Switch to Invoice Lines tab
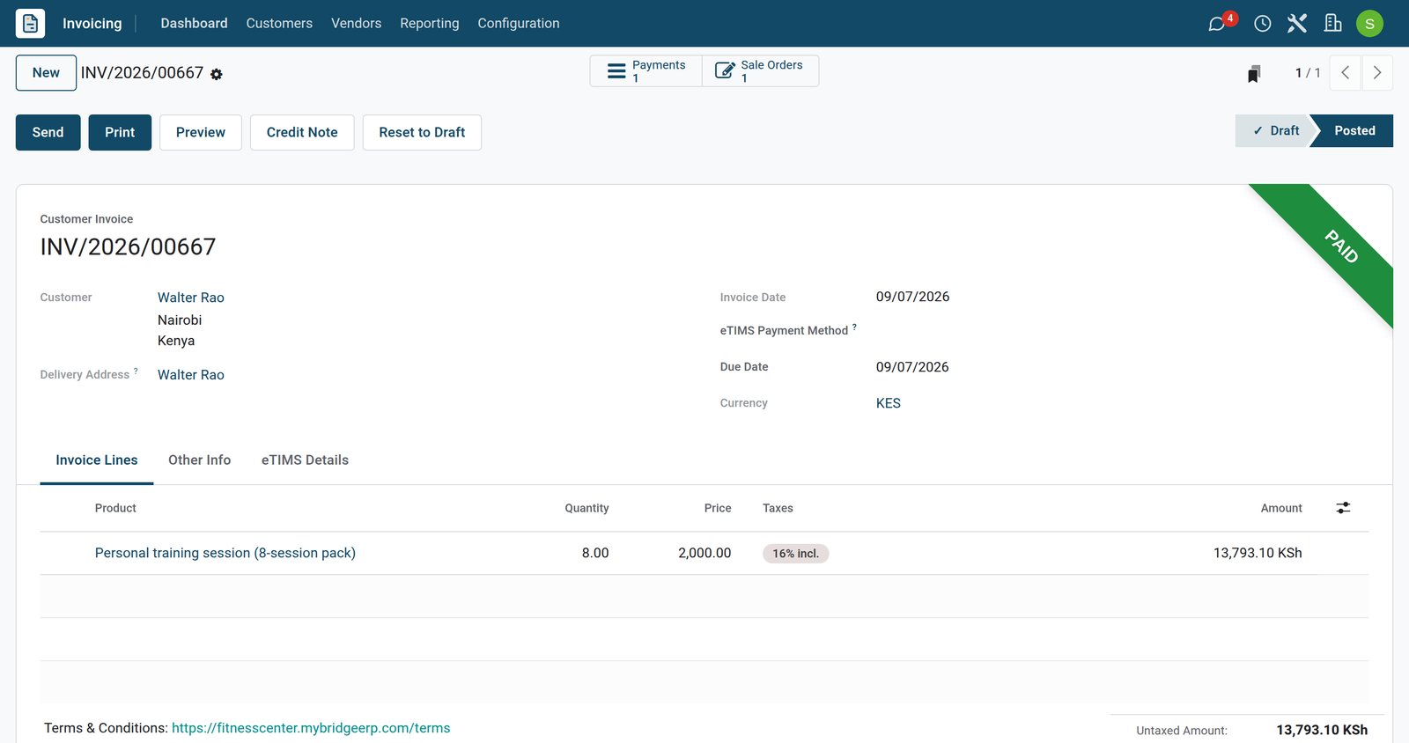This screenshot has height=743, width=1409. (97, 460)
